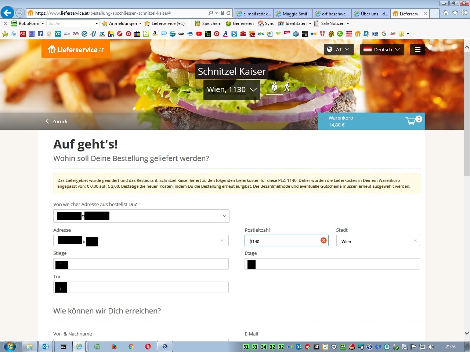470x352 pixels.
Task: Click RoboForm Generieren button
Action: click(x=239, y=23)
